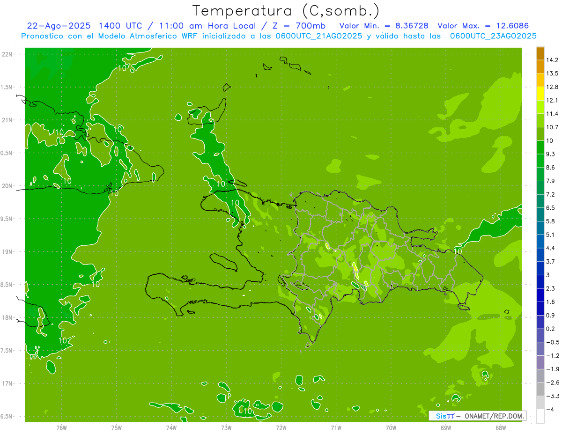Click the "20N" latitude label
Viewport: 562px width, 434px height.
[x=6, y=186]
